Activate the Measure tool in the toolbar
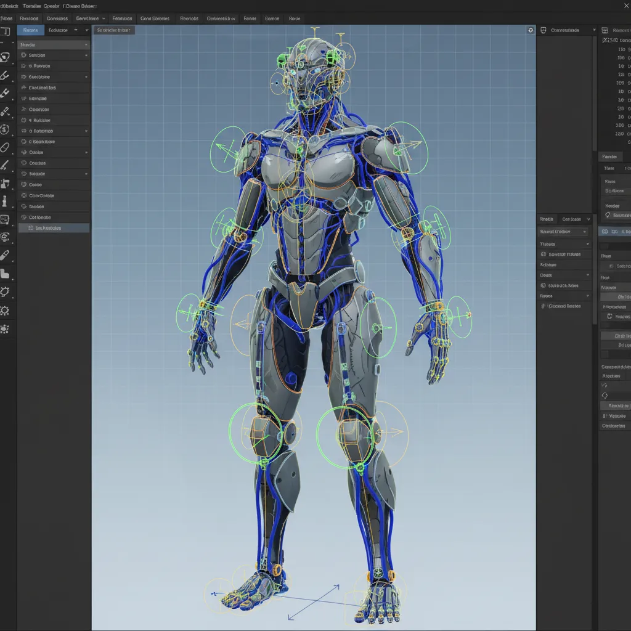631x631 pixels. [x=7, y=165]
